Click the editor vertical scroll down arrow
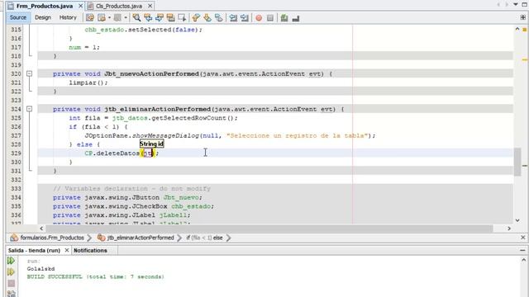Screen dimensions: 529x297 [517, 220]
